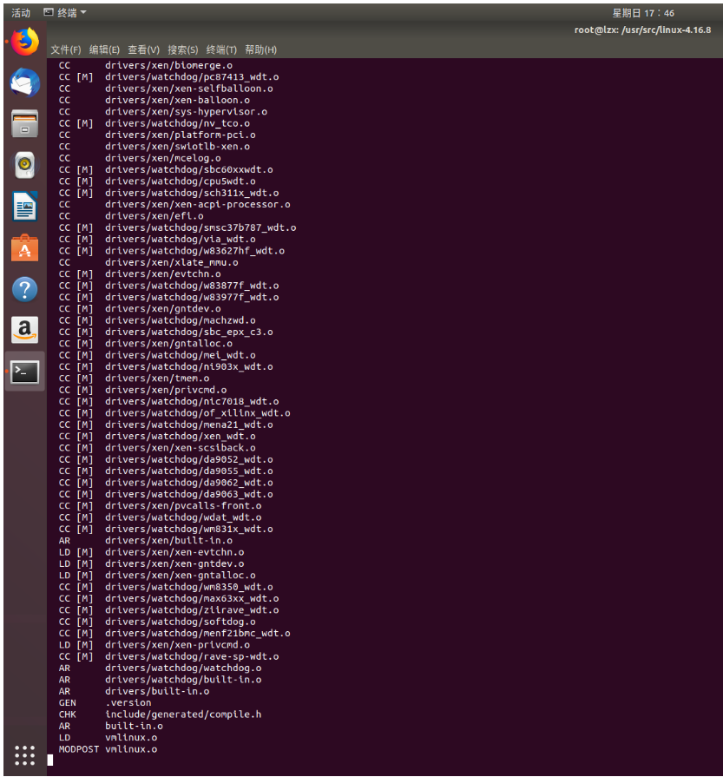Viewport: 723px width, 777px height.
Task: Open the 搜索(S) menu
Action: coord(183,49)
